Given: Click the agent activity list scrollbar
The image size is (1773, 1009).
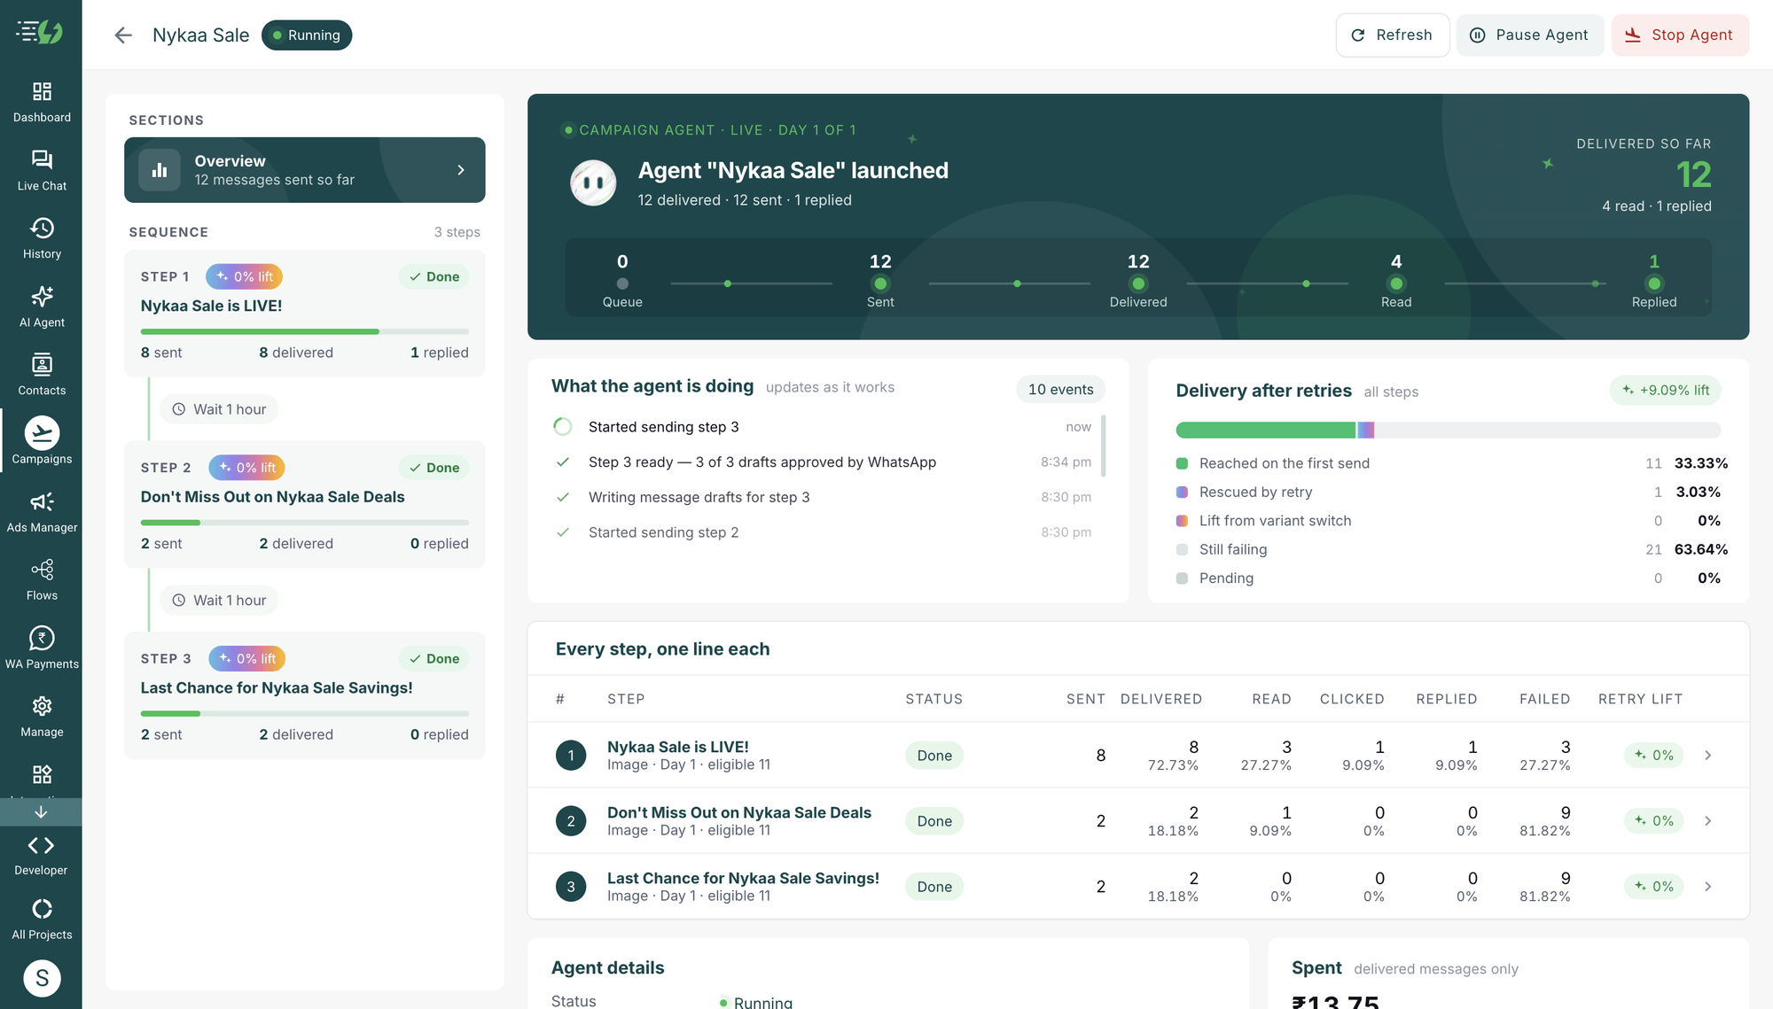Looking at the screenshot, I should (x=1104, y=445).
